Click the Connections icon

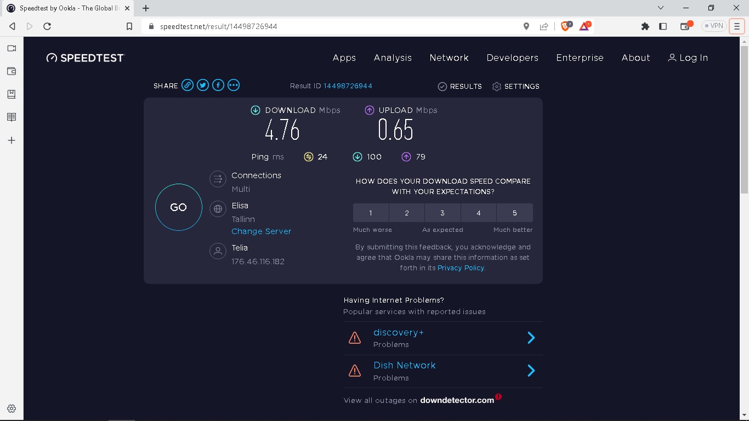[218, 179]
